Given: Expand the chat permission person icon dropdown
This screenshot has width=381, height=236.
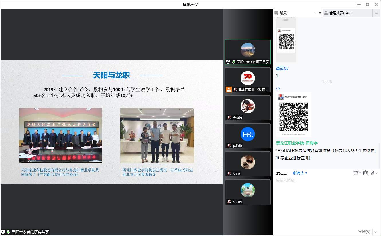Looking at the screenshot, I should click(374, 173).
